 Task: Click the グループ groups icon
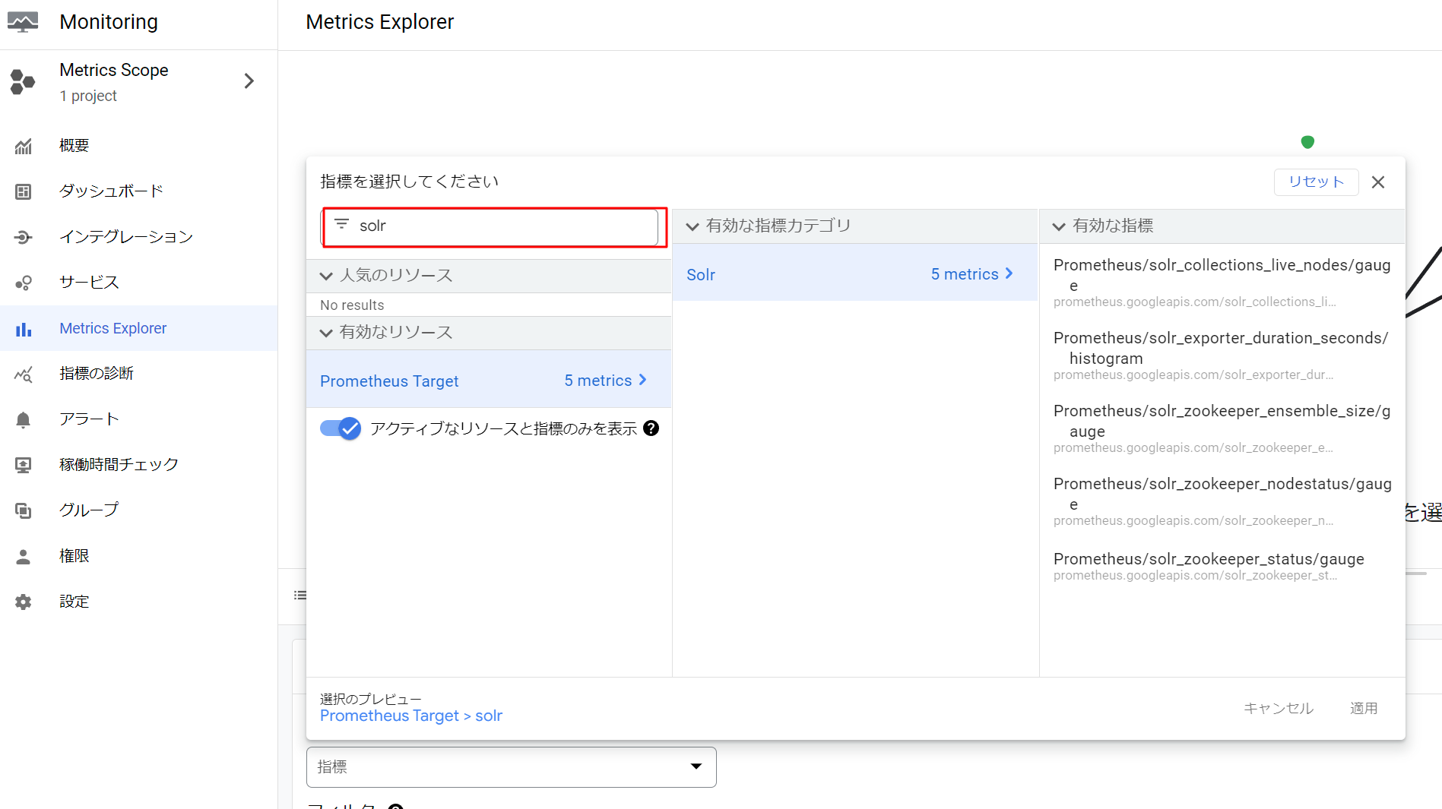24,510
